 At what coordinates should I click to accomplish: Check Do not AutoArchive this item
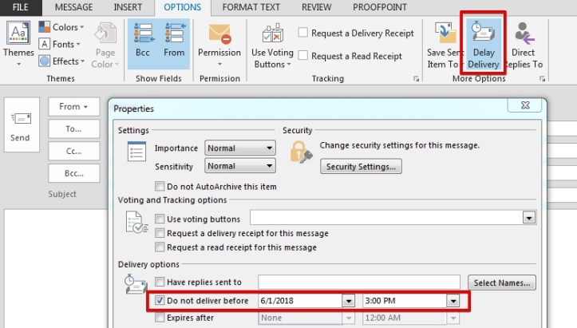coord(160,186)
